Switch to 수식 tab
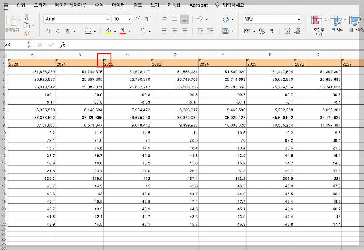Image resolution: width=364 pixels, height=250 pixels. pyautogui.click(x=99, y=5)
